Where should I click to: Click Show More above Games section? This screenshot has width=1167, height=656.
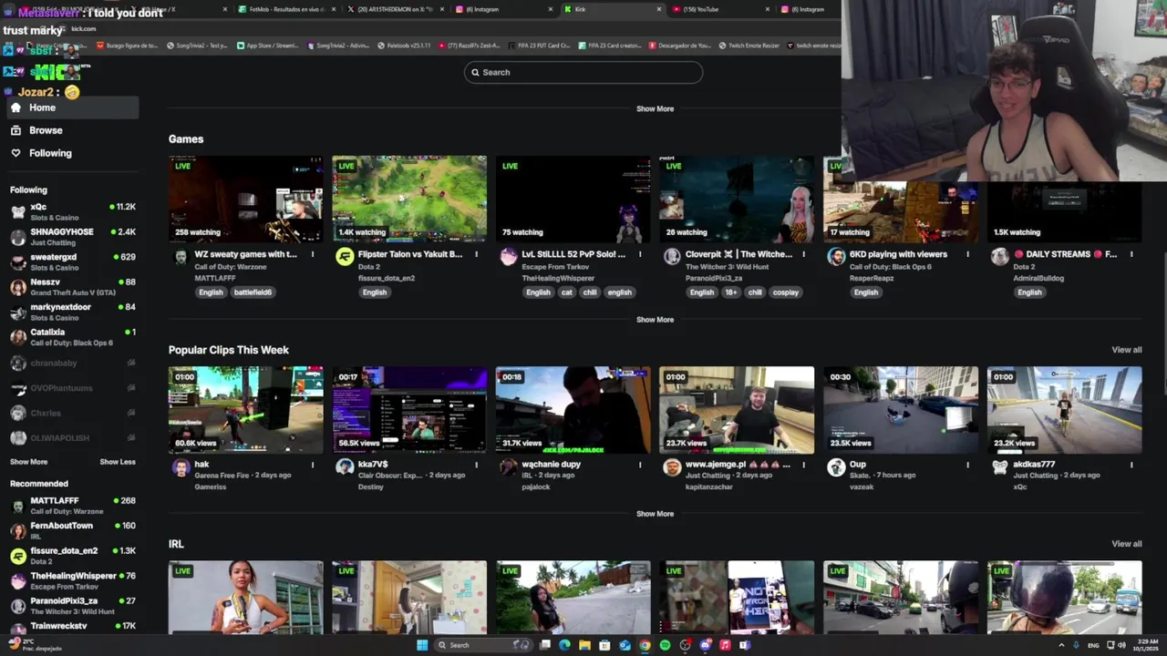click(x=655, y=108)
